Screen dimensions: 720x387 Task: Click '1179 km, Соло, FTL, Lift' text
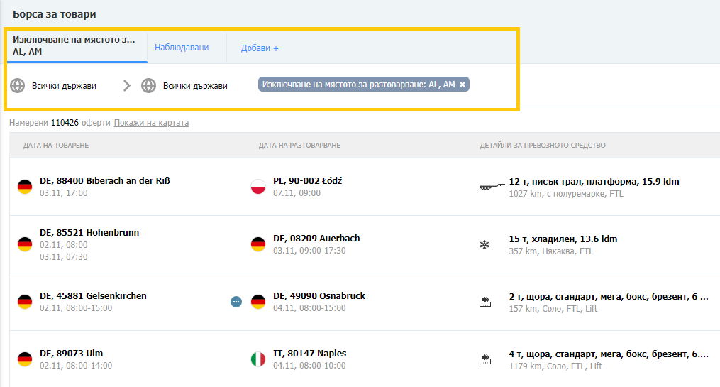[x=555, y=366]
